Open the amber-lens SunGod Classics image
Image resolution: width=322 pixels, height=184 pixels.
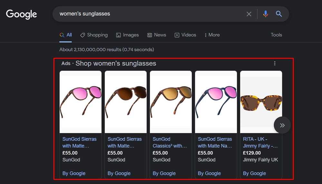pos(171,102)
